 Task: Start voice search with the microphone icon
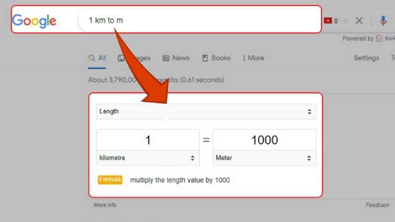383,20
